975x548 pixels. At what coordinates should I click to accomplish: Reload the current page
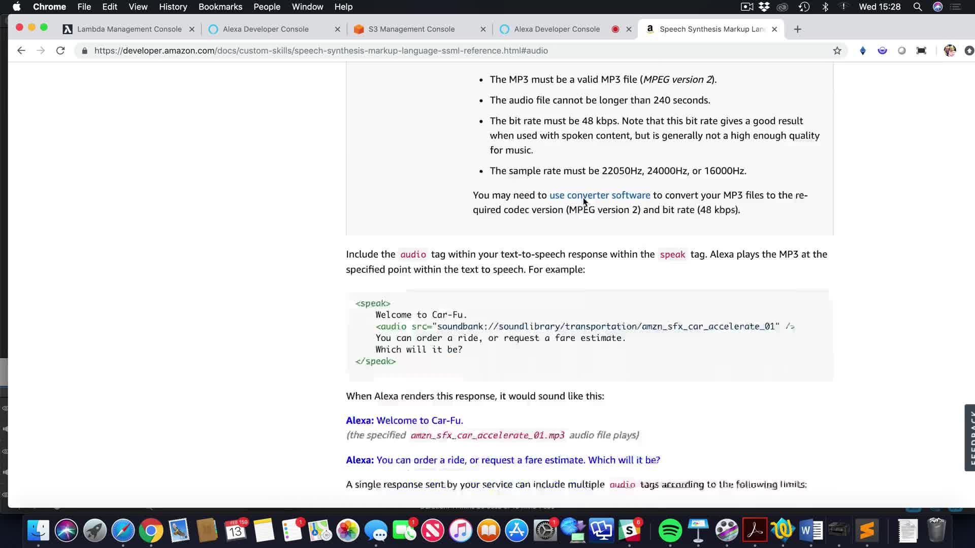(x=60, y=50)
